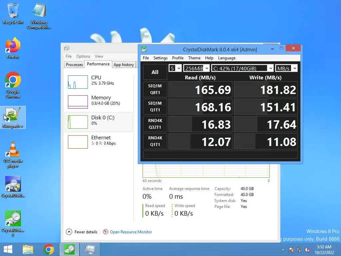Collapse Task Manager with Fewer details
The height and width of the screenshot is (256, 341).
[82, 232]
